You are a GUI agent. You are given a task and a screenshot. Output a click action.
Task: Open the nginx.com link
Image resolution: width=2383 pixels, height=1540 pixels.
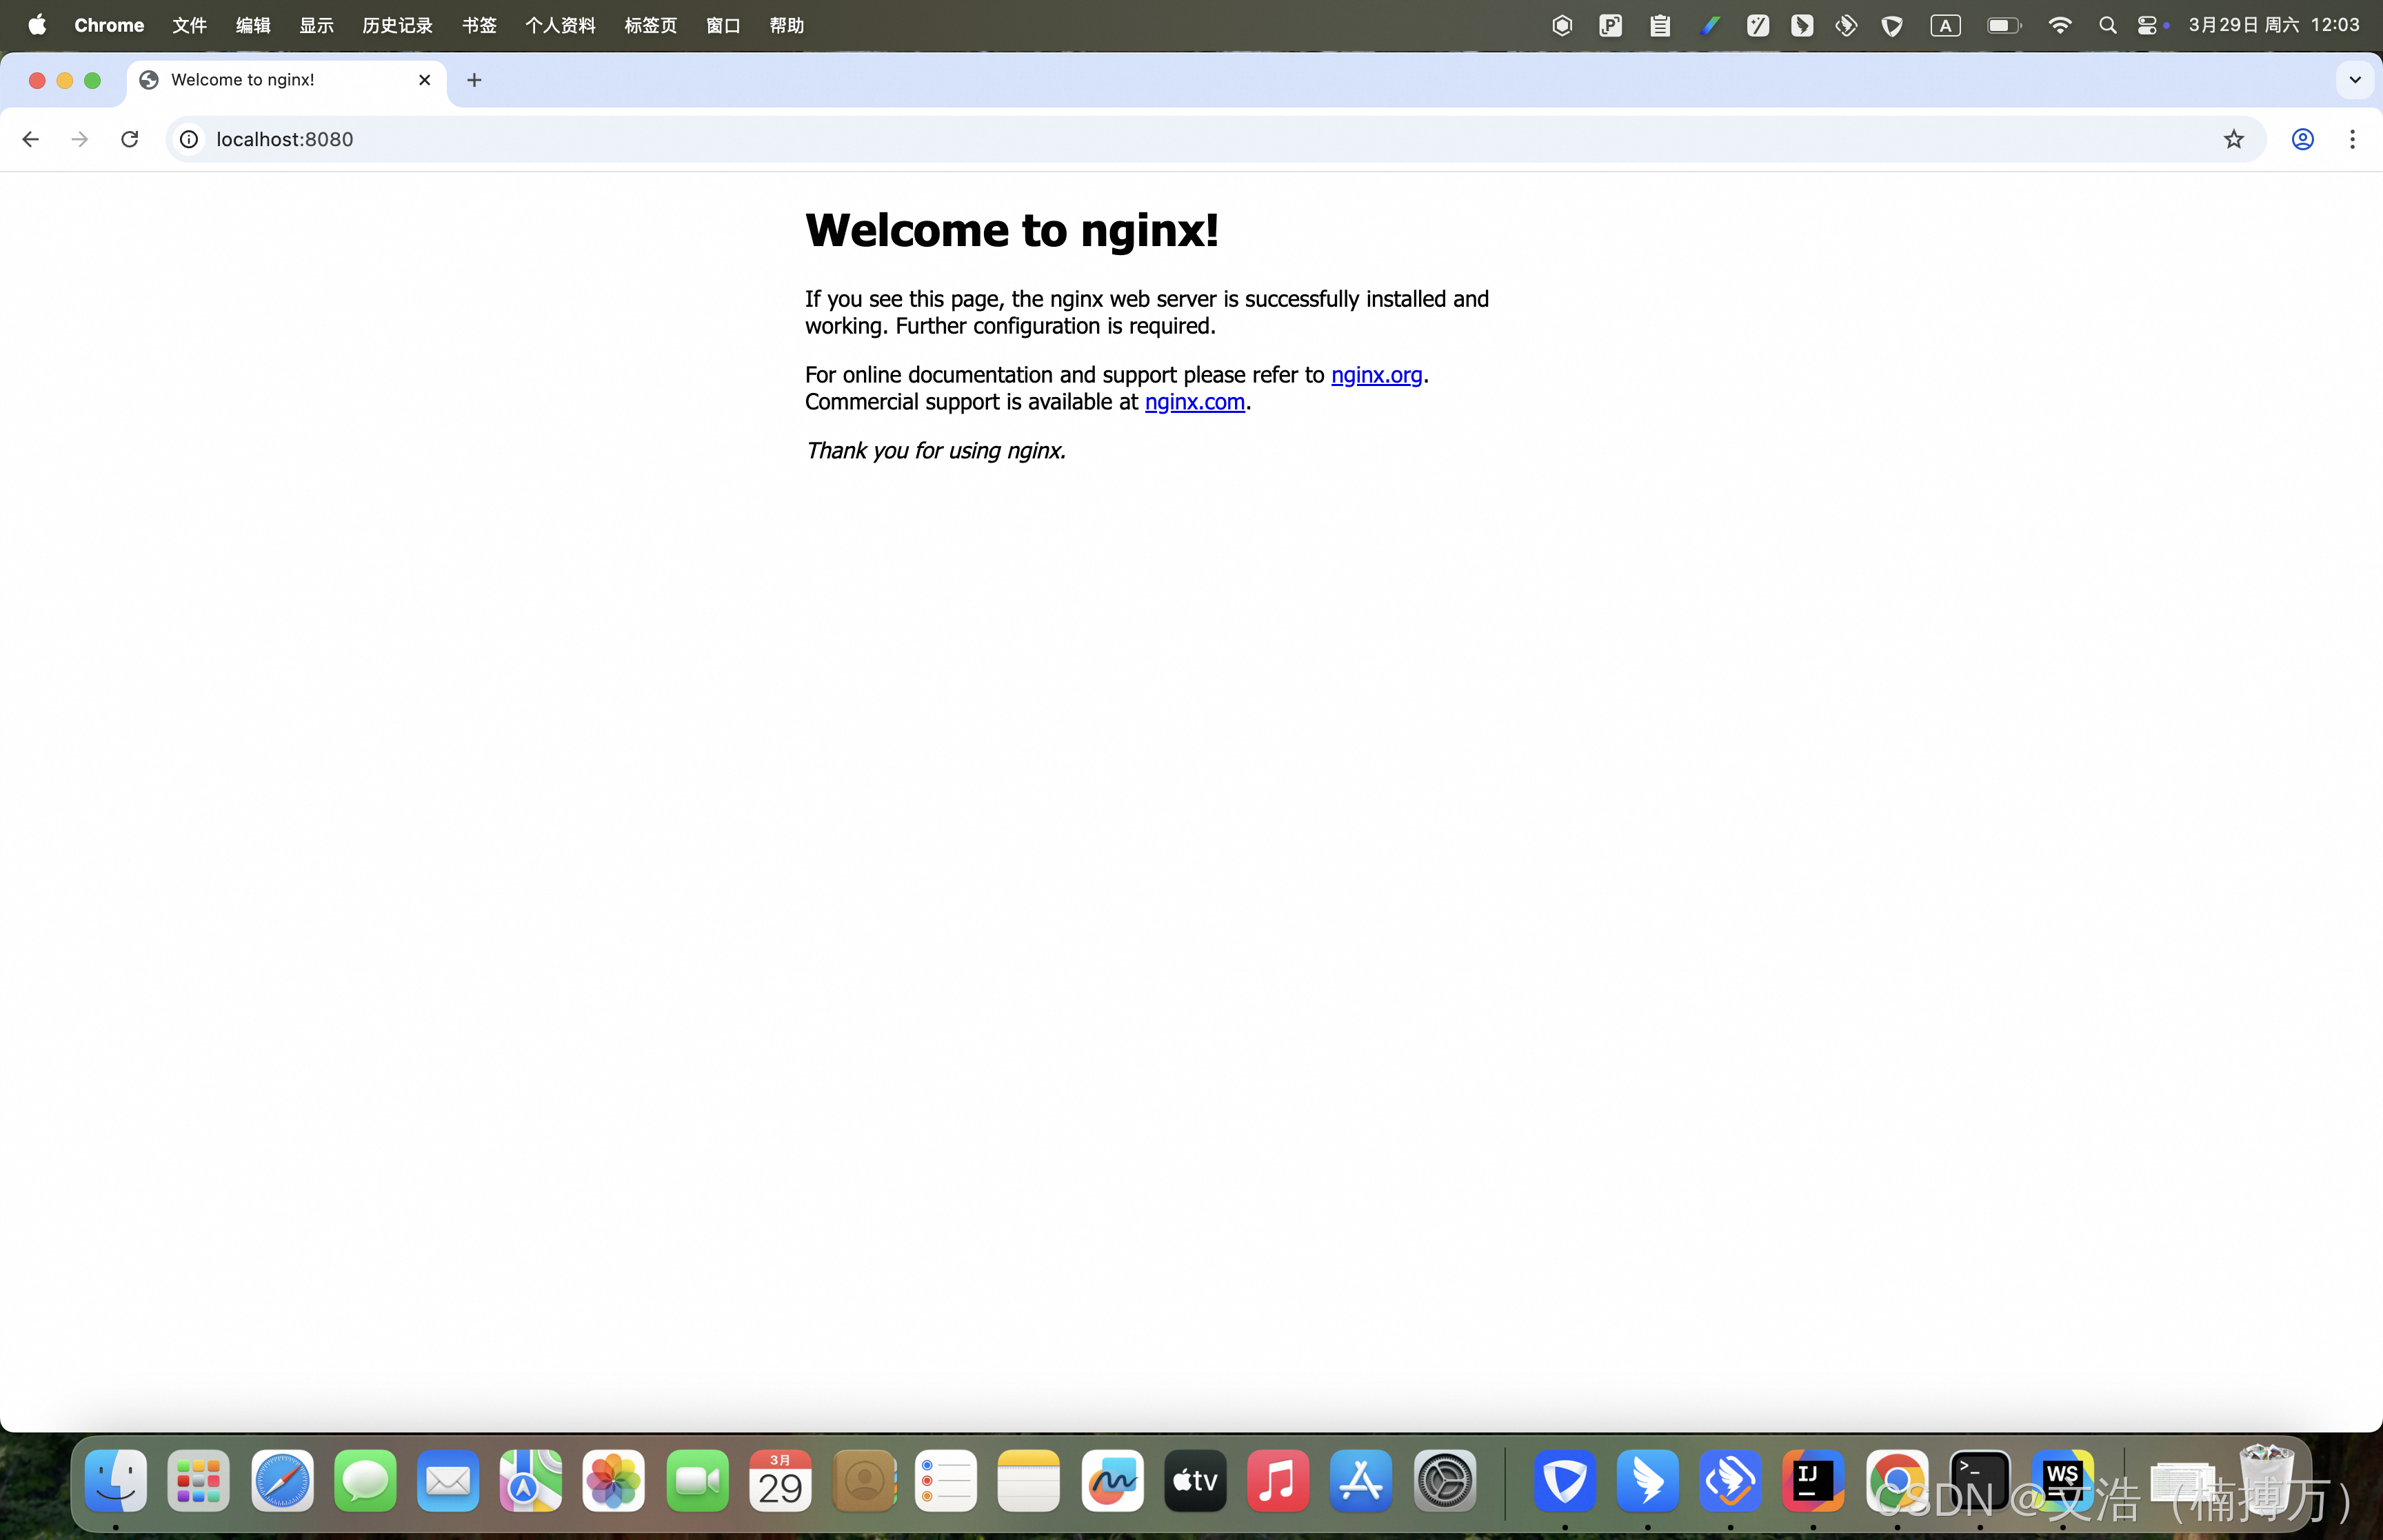pos(1194,402)
